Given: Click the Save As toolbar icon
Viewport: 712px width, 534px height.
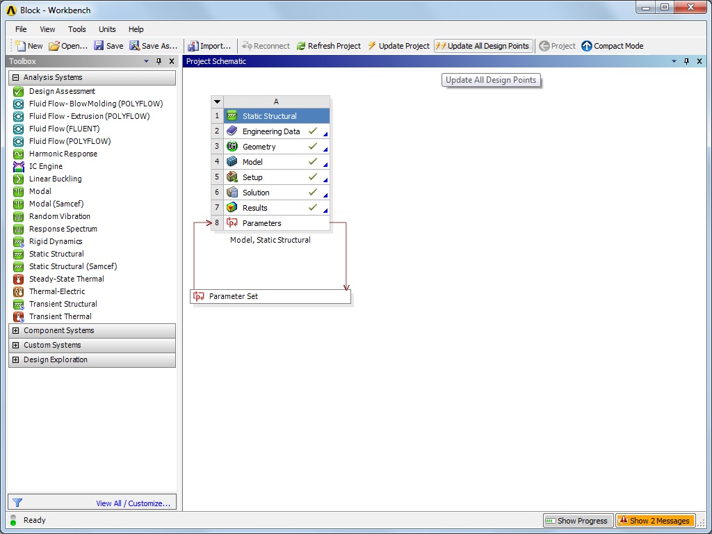Looking at the screenshot, I should 134,45.
